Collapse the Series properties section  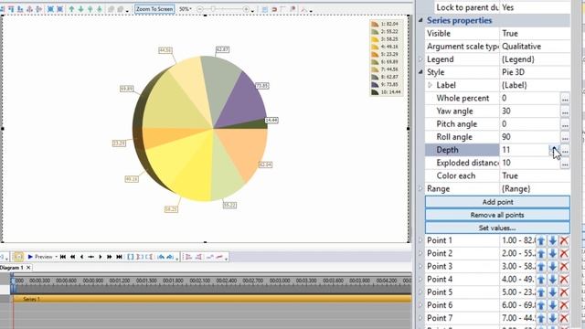point(420,20)
